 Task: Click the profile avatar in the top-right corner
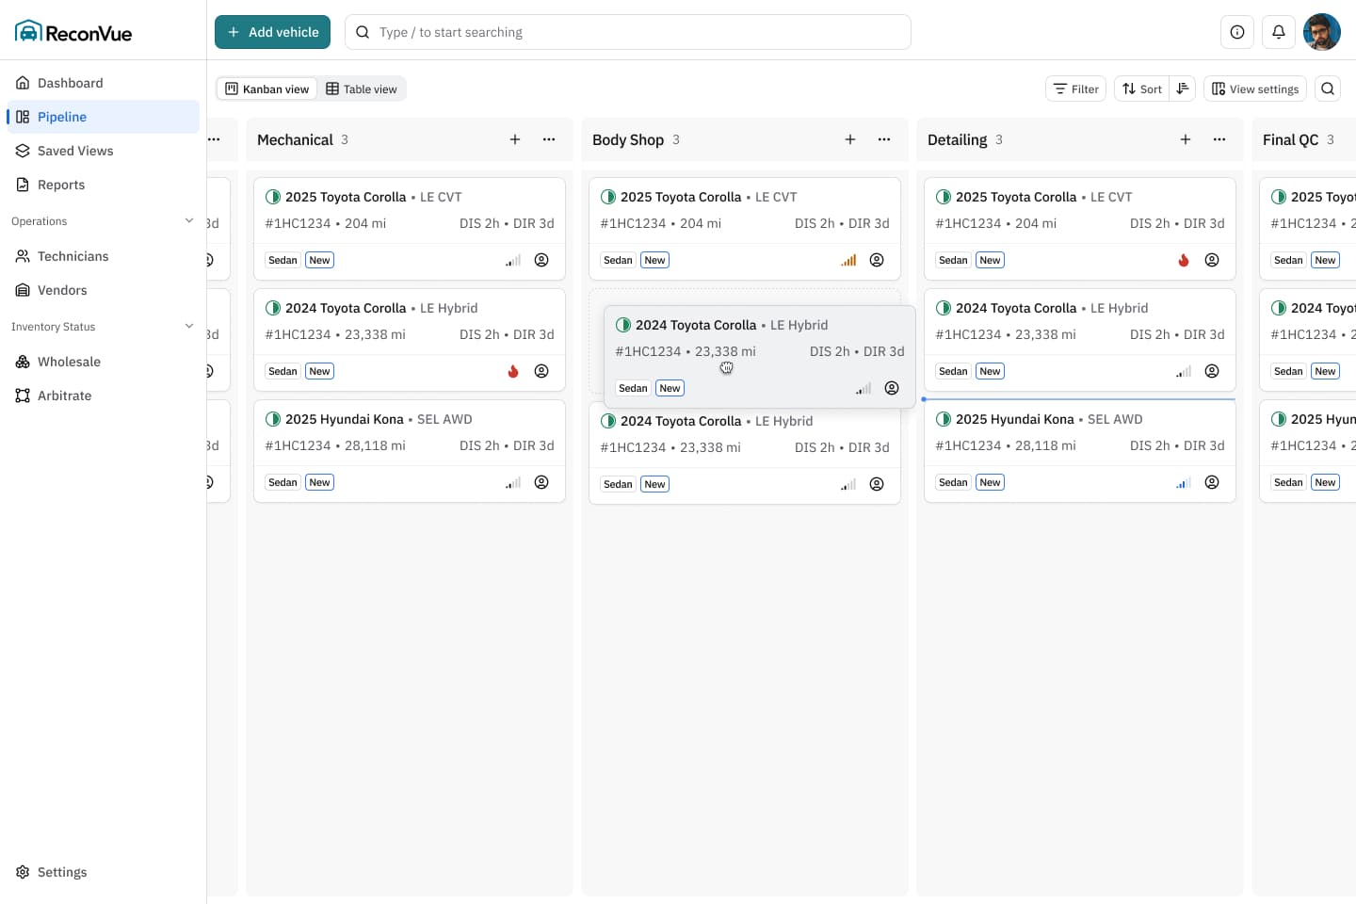pos(1322,31)
